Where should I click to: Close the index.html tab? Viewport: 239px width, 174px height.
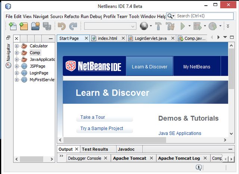click(x=123, y=38)
